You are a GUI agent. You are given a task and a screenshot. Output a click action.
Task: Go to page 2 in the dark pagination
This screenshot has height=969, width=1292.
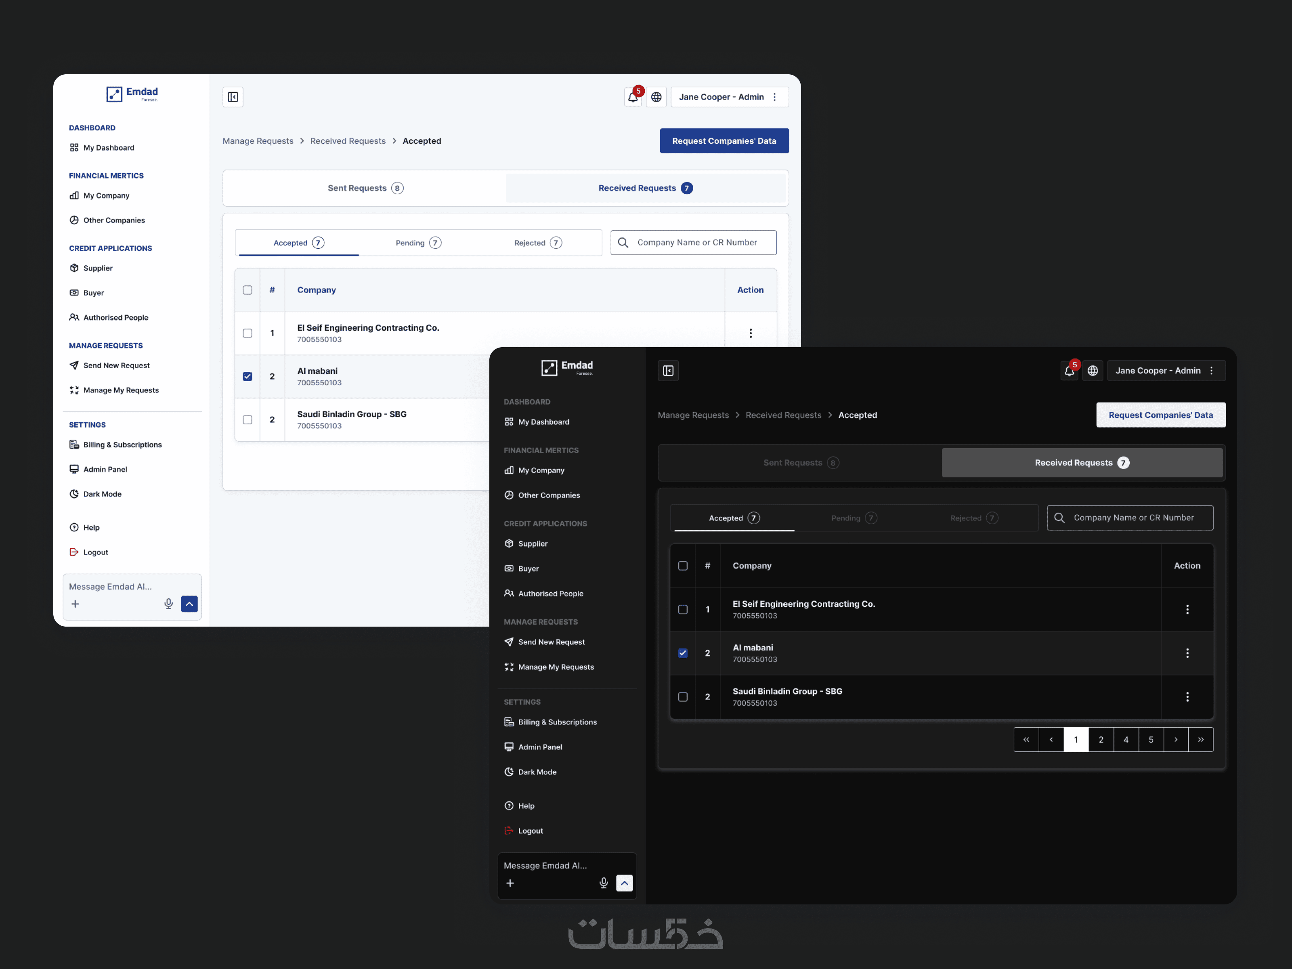[1101, 739]
